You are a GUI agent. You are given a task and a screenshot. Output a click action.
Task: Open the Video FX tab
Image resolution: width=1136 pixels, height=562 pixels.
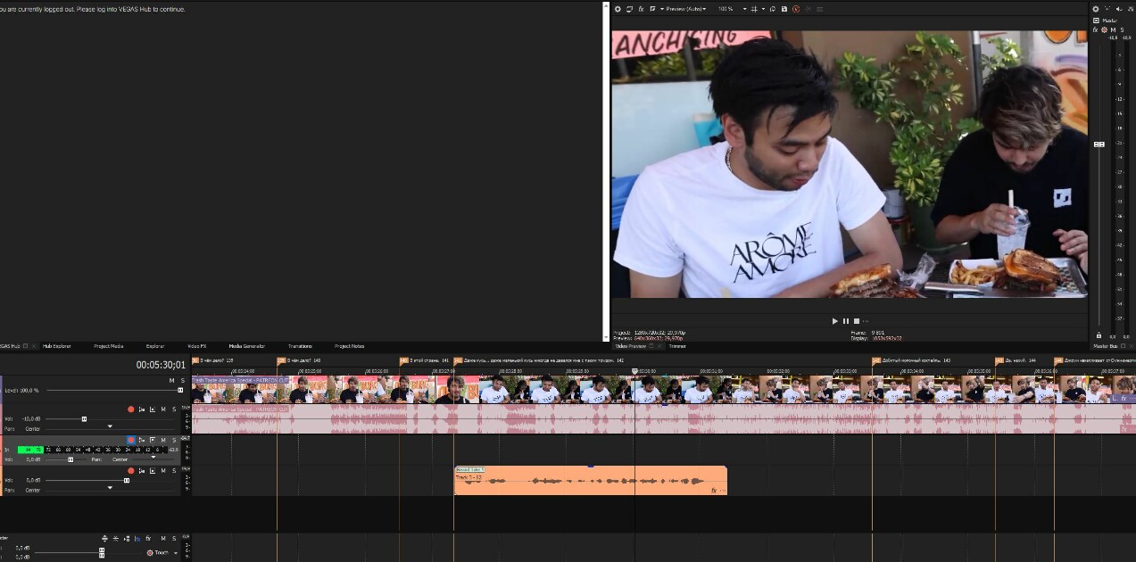pyautogui.click(x=197, y=346)
